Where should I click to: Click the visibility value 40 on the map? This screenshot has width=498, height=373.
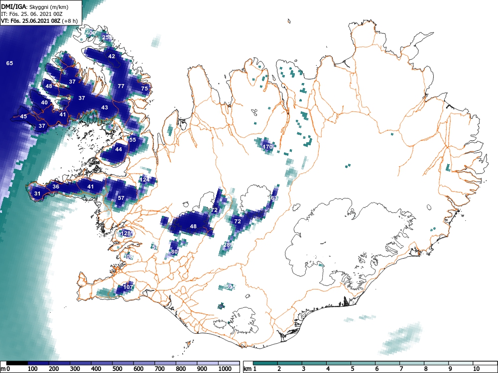coord(44,102)
